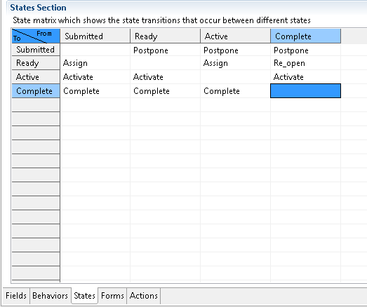Viewport: 367px width, 307px height.
Task: Click the From/To corner header cell
Action: tap(36, 36)
